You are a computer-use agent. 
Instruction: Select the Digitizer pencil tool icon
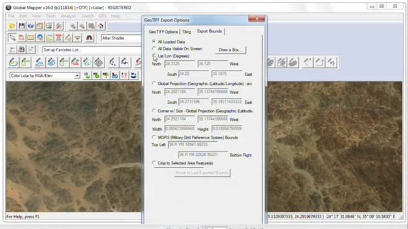click(68, 38)
